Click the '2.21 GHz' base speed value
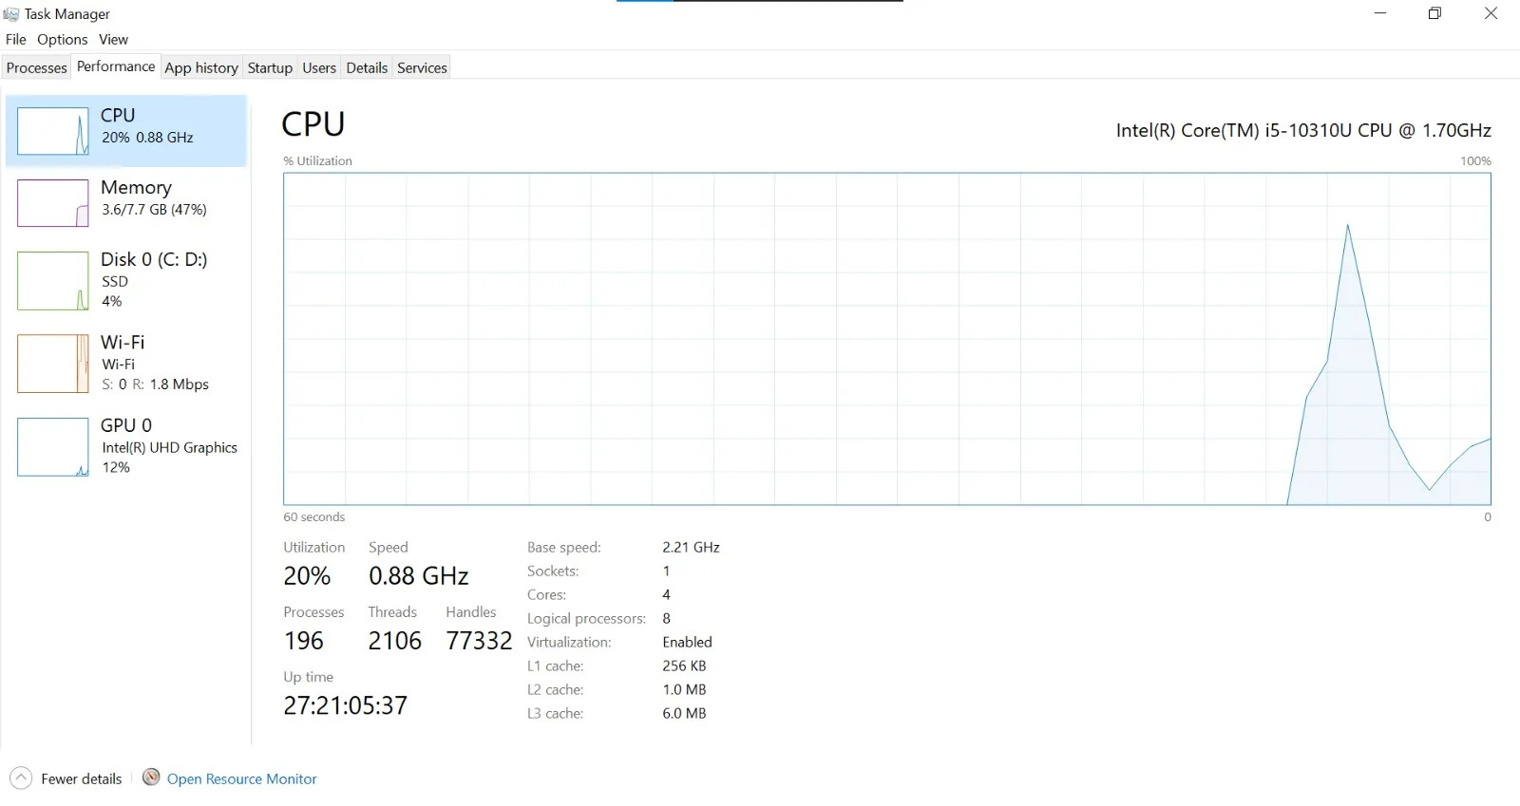 [x=691, y=547]
